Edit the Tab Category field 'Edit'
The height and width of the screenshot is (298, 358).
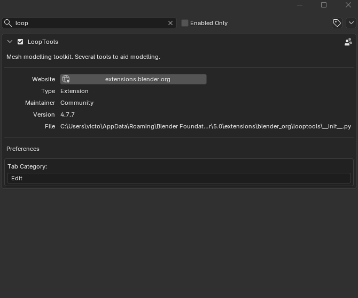point(179,178)
